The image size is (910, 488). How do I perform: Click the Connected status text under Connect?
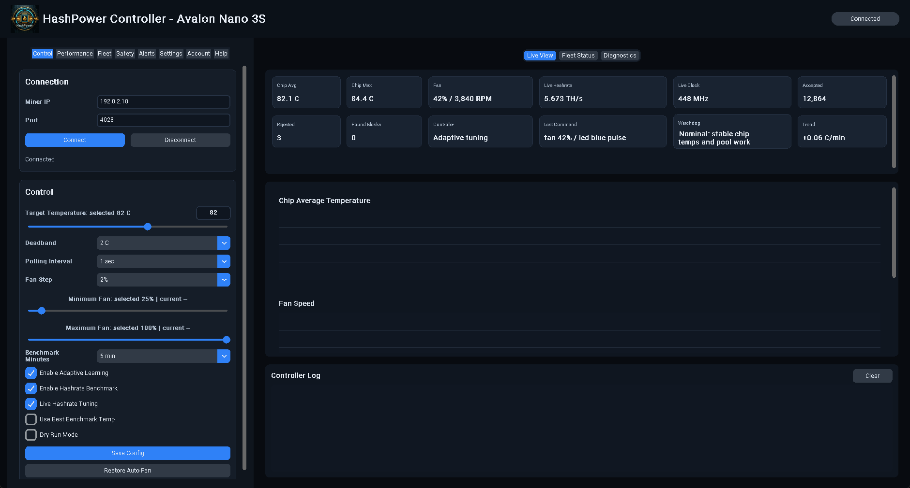pyautogui.click(x=40, y=159)
